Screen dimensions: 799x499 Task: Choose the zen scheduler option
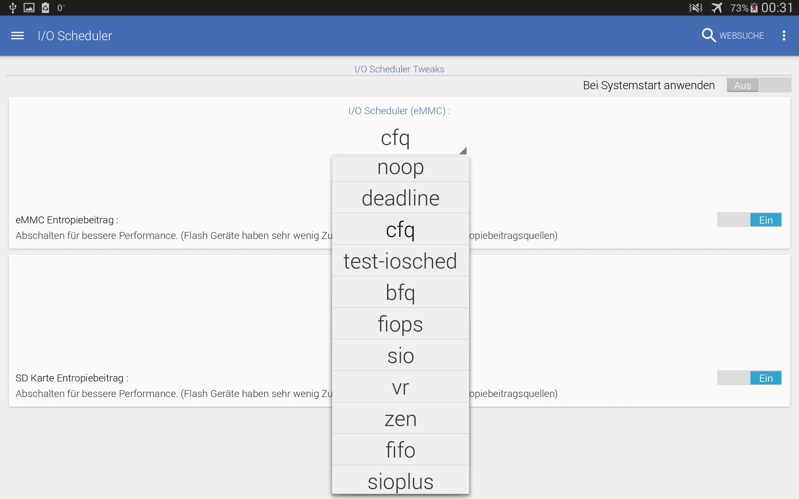pos(400,418)
